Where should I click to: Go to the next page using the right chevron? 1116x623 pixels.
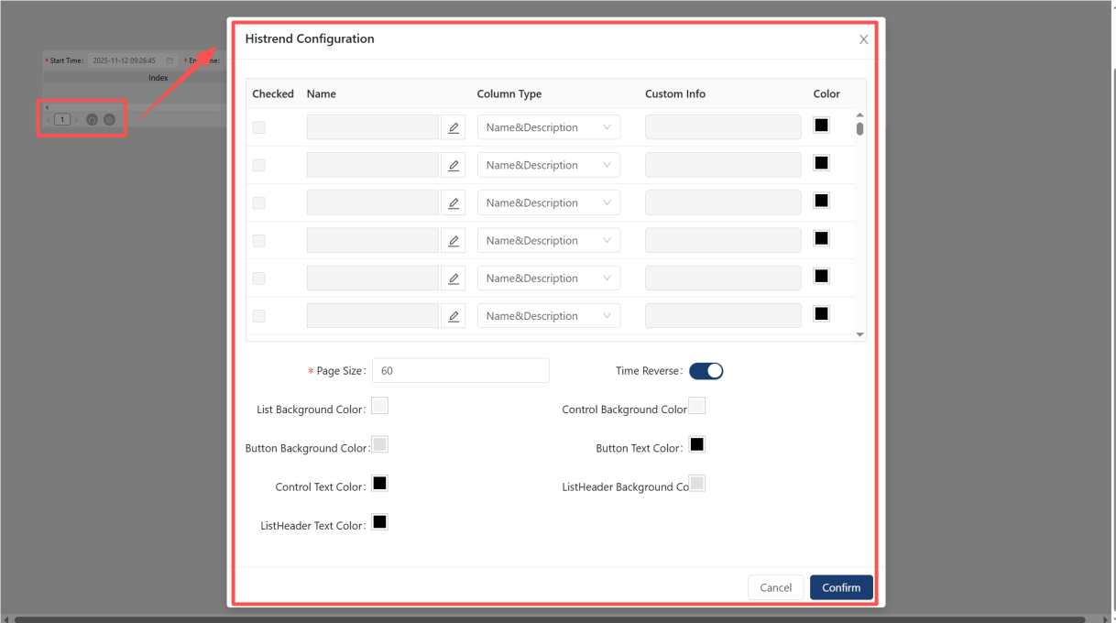coord(76,119)
